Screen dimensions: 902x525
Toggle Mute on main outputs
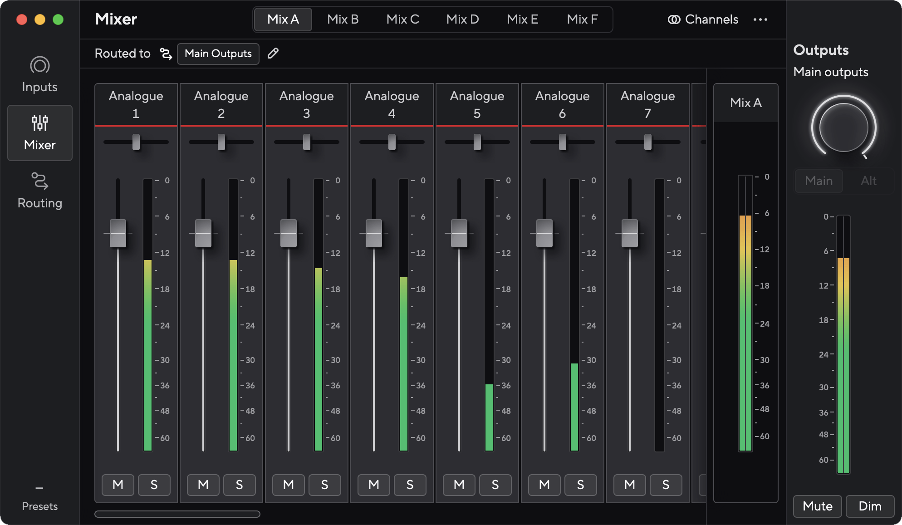tap(817, 506)
